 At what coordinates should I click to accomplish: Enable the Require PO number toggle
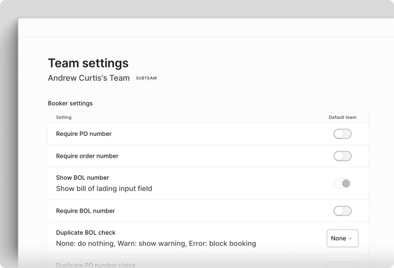click(342, 134)
